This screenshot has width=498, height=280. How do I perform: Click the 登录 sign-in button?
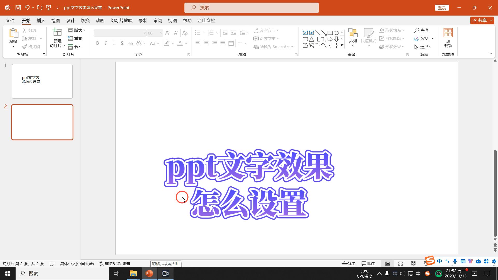click(x=442, y=8)
